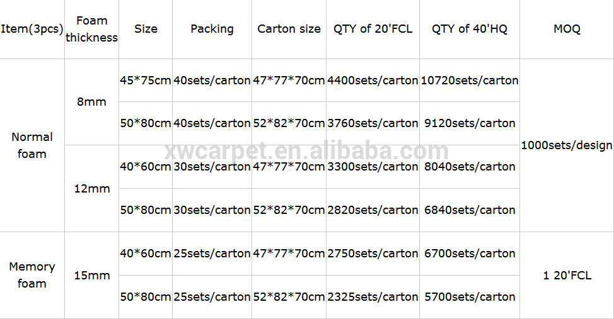Click the Normal foam row label
The width and height of the screenshot is (614, 319).
click(32, 145)
